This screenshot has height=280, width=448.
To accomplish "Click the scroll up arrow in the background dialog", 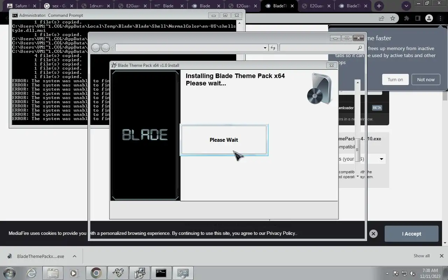I will (357, 83).
